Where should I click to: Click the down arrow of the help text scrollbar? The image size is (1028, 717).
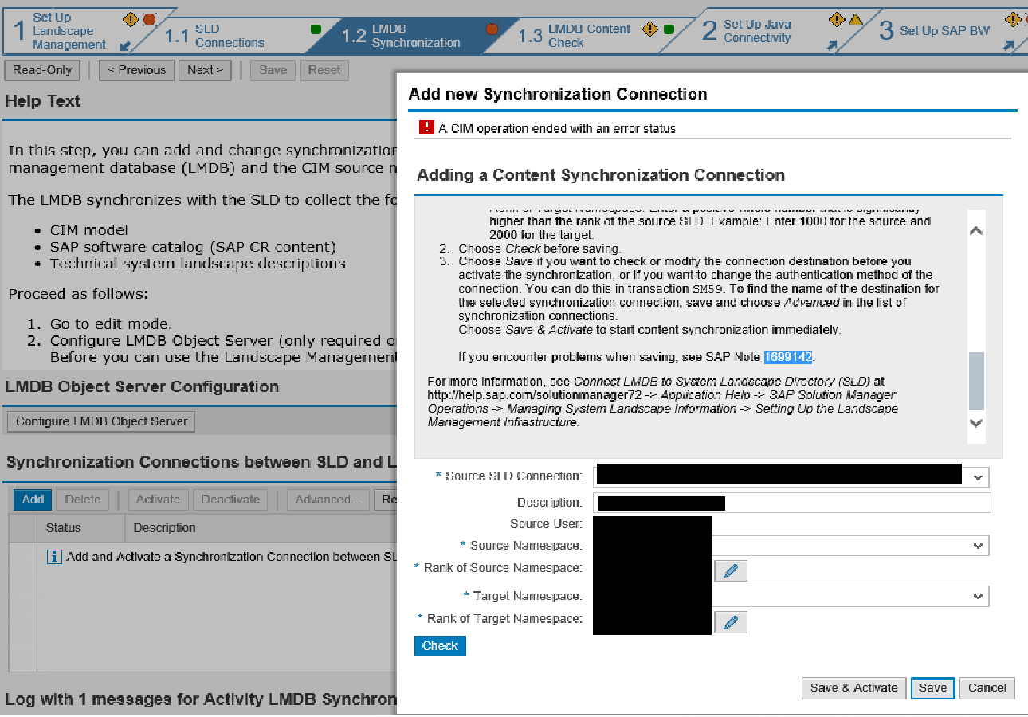tap(976, 423)
